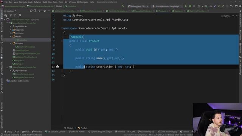Hide the Solution panel with minus icon
The width and height of the screenshot is (242, 136).
pos(49,11)
